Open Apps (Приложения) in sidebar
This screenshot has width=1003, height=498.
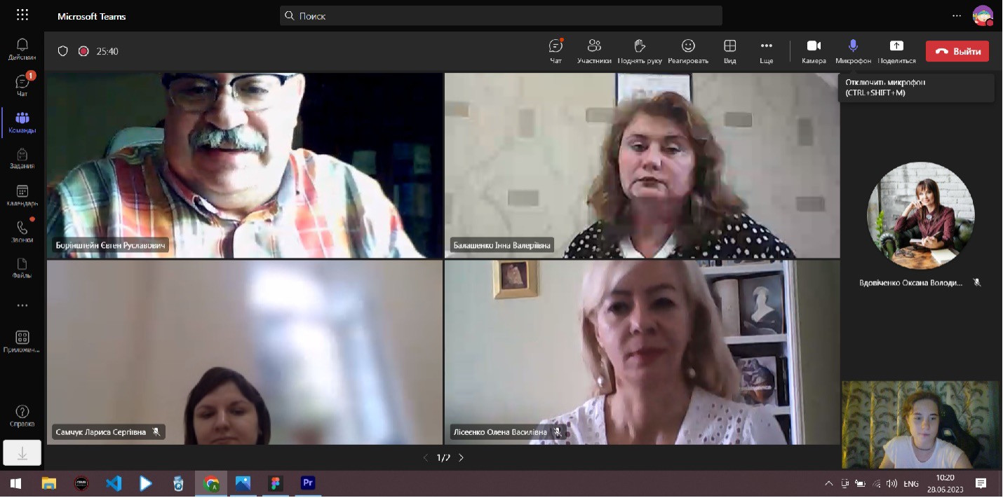22,342
